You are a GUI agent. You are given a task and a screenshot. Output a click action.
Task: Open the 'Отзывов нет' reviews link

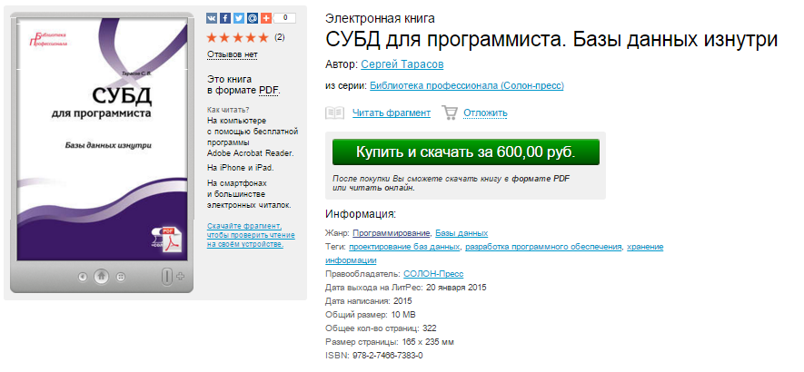coord(233,54)
